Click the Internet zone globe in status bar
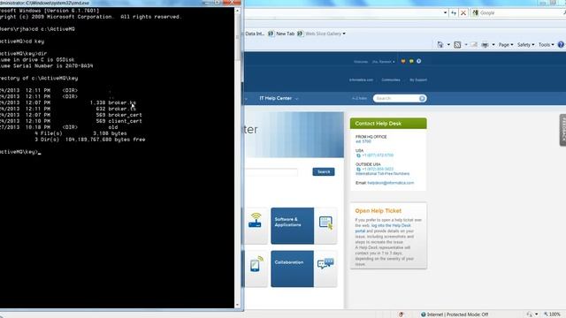This screenshot has width=566, height=318. [x=423, y=314]
